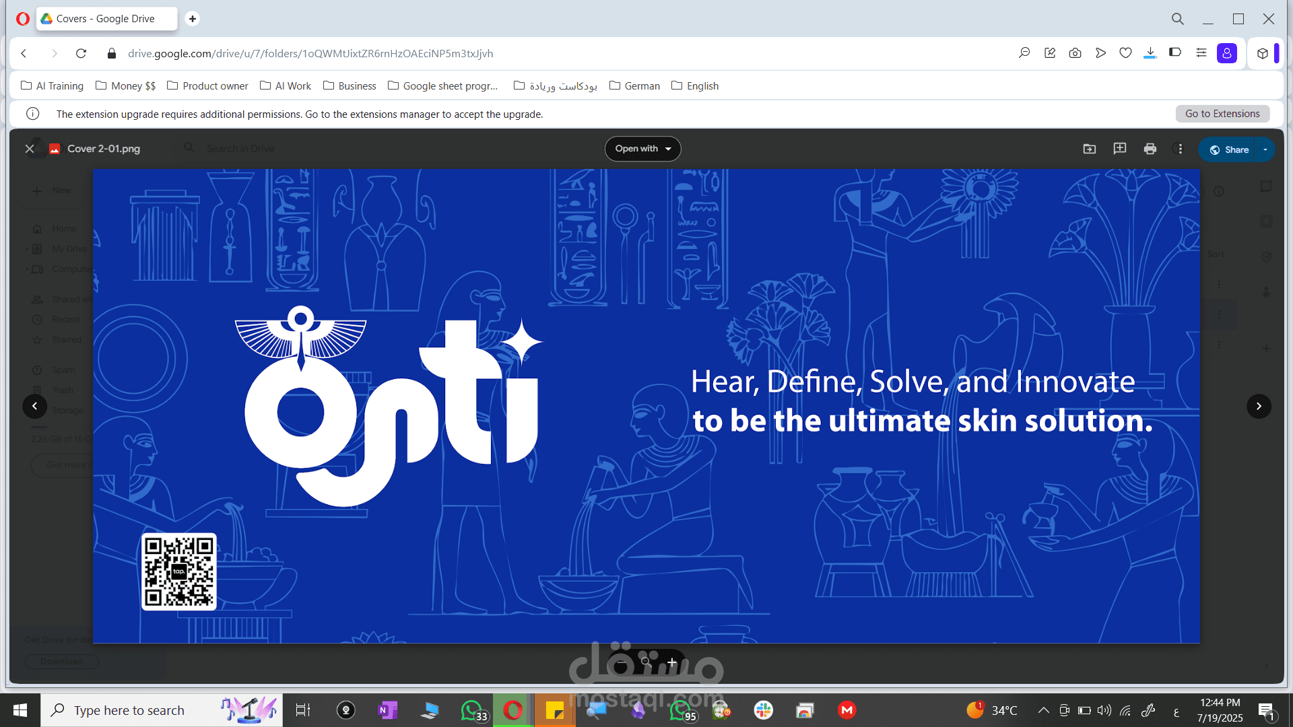Bookmark page with the heart icon
Screen dimensions: 1293x727
coord(1125,53)
